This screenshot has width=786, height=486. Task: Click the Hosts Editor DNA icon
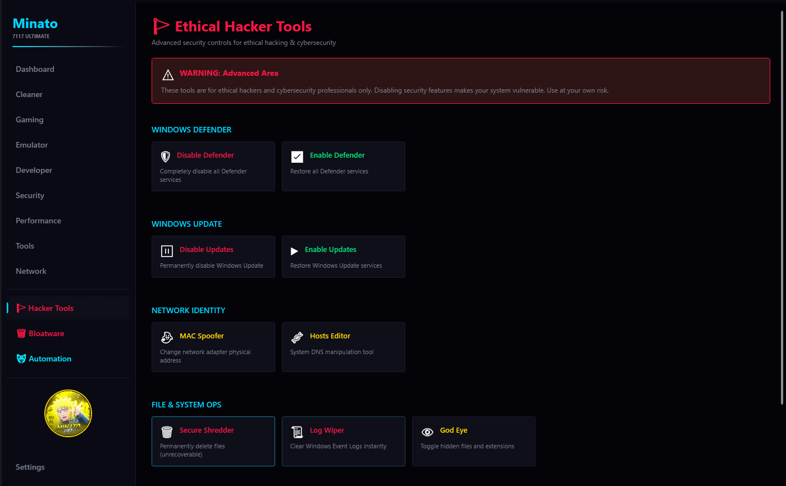[x=297, y=337]
